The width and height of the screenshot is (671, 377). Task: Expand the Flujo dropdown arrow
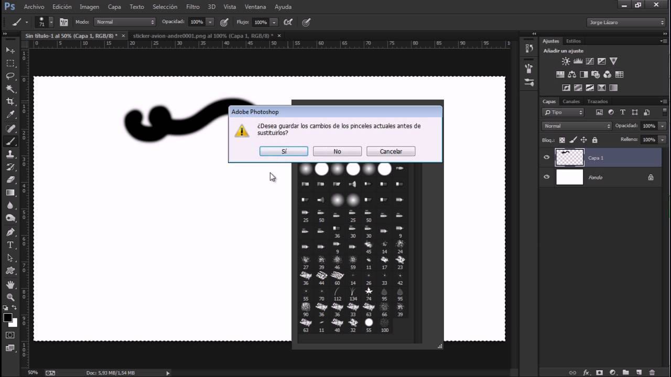coord(274,22)
